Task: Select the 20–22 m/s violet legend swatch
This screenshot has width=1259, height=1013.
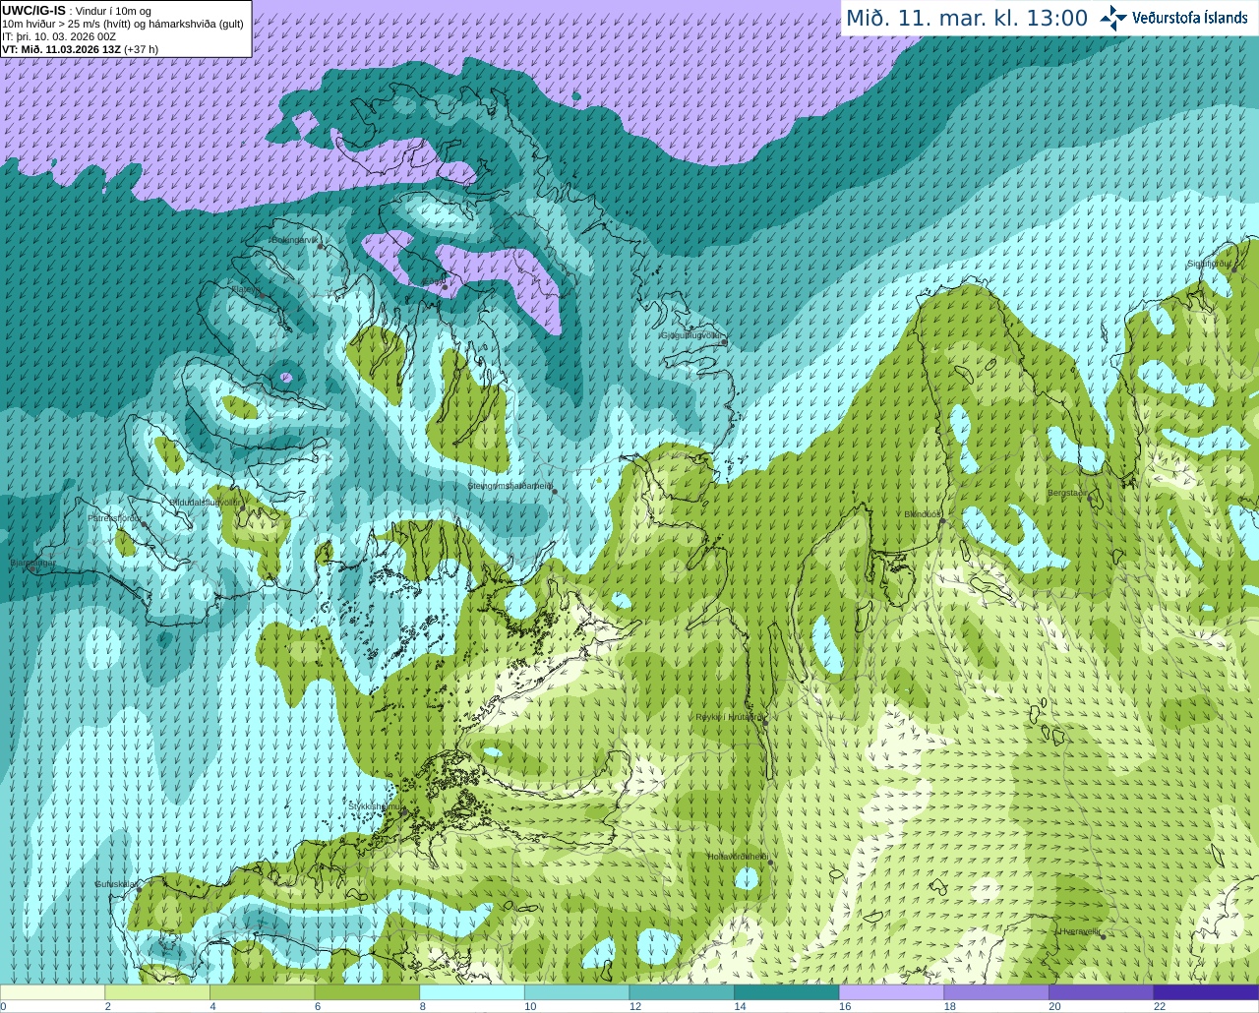Action: click(x=1102, y=992)
